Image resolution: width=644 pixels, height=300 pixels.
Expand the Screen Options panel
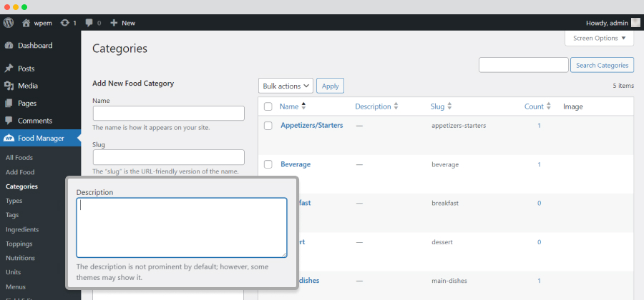tap(600, 38)
